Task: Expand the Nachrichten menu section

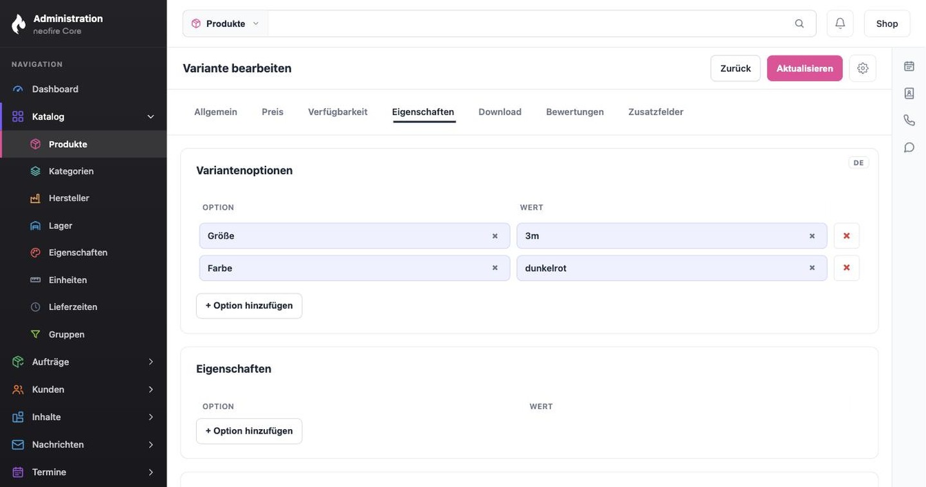Action: pyautogui.click(x=84, y=445)
